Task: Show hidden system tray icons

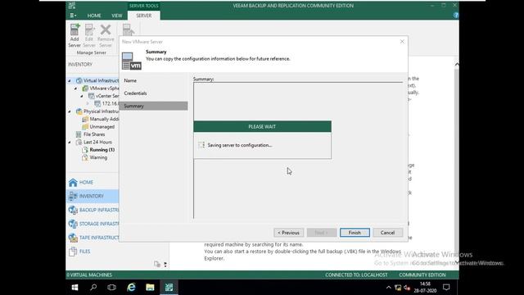Action: [388, 288]
